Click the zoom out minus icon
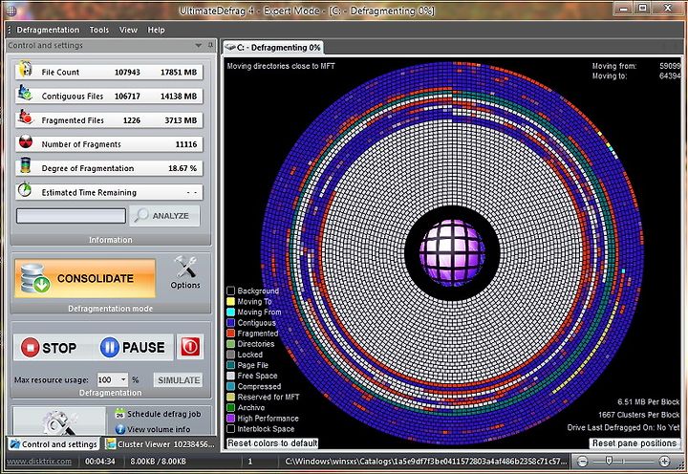The image size is (688, 474). point(582,462)
